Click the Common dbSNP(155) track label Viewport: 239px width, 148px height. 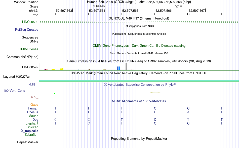coord(22,57)
